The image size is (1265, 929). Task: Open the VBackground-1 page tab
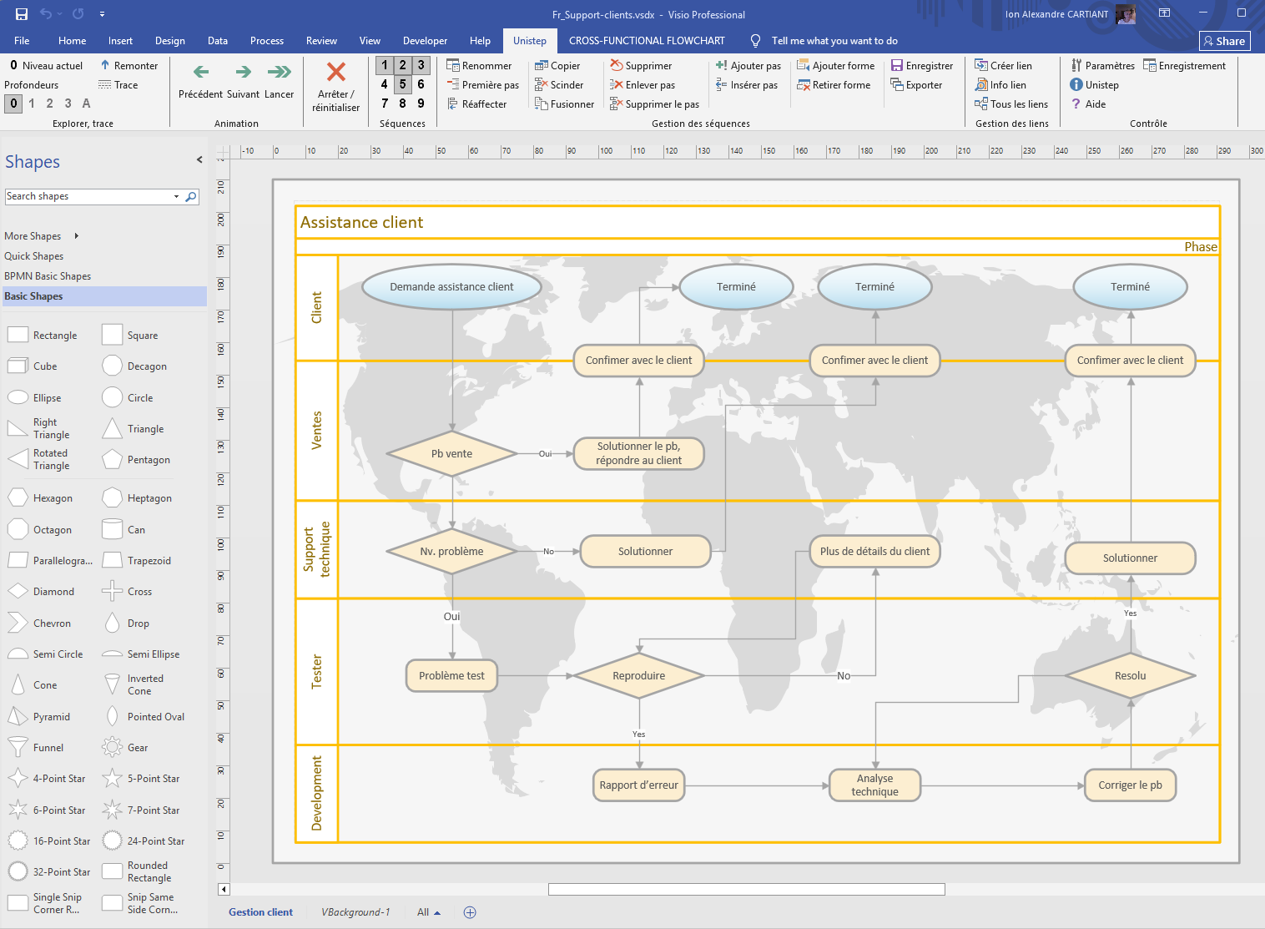click(x=355, y=912)
